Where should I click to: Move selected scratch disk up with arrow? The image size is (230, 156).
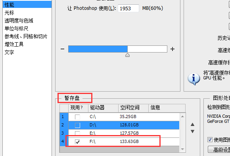pos(192,124)
